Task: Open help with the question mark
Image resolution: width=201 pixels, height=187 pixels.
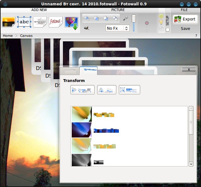Action: pyautogui.click(x=196, y=36)
